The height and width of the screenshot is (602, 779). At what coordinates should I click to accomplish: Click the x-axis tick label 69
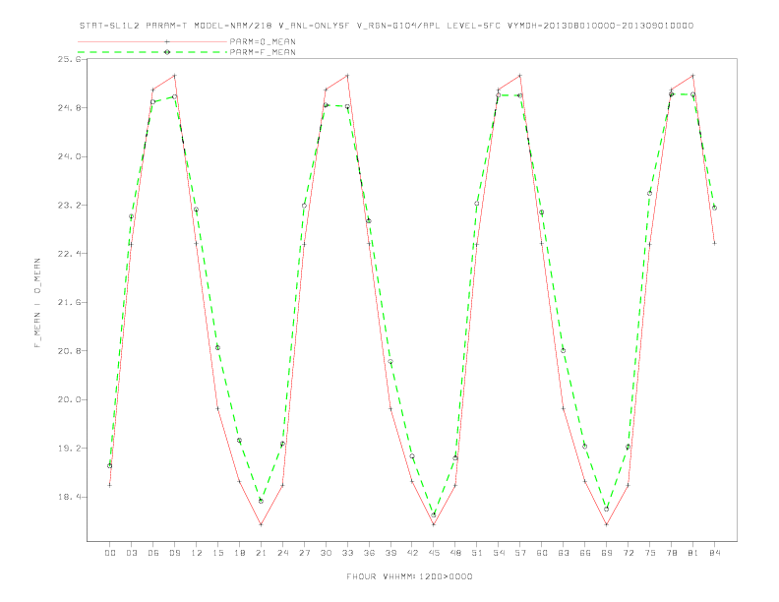click(607, 553)
